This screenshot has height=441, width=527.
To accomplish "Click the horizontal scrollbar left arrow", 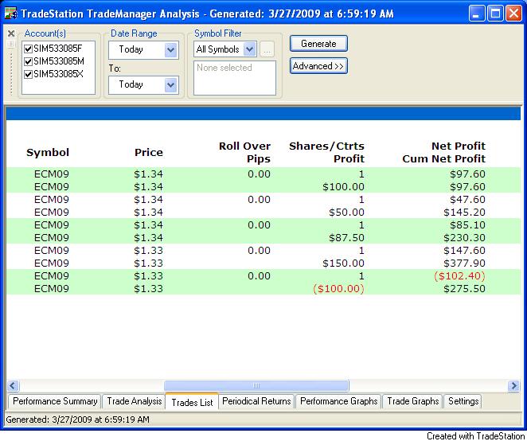I will 13,385.
